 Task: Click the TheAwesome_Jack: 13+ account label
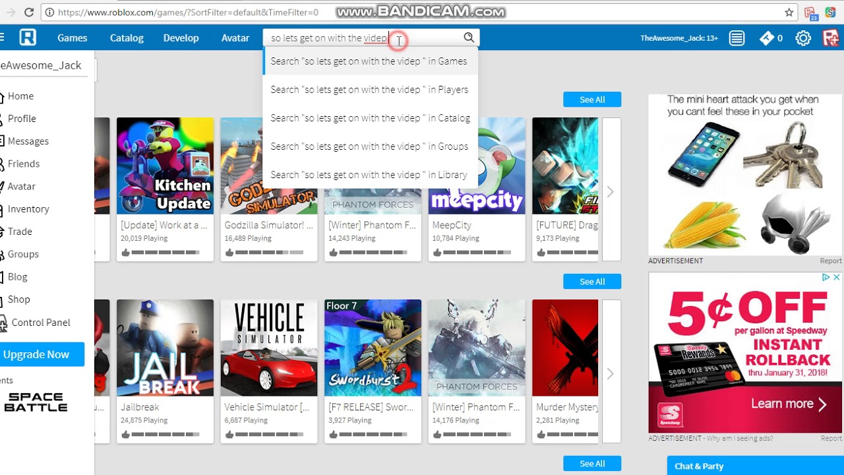click(x=679, y=38)
